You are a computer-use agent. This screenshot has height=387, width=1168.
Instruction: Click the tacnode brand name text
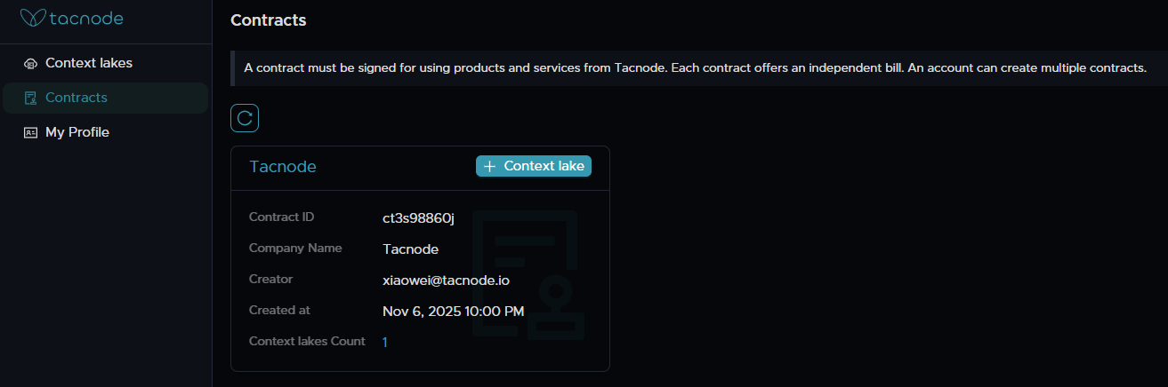pos(87,18)
